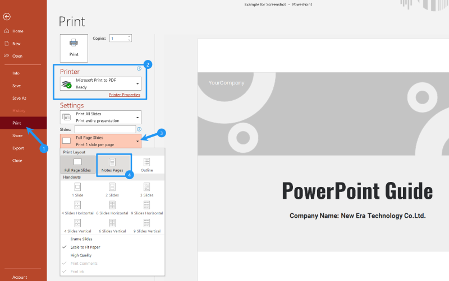Click the info icon beside Slides field
The image size is (449, 281).
click(x=139, y=129)
